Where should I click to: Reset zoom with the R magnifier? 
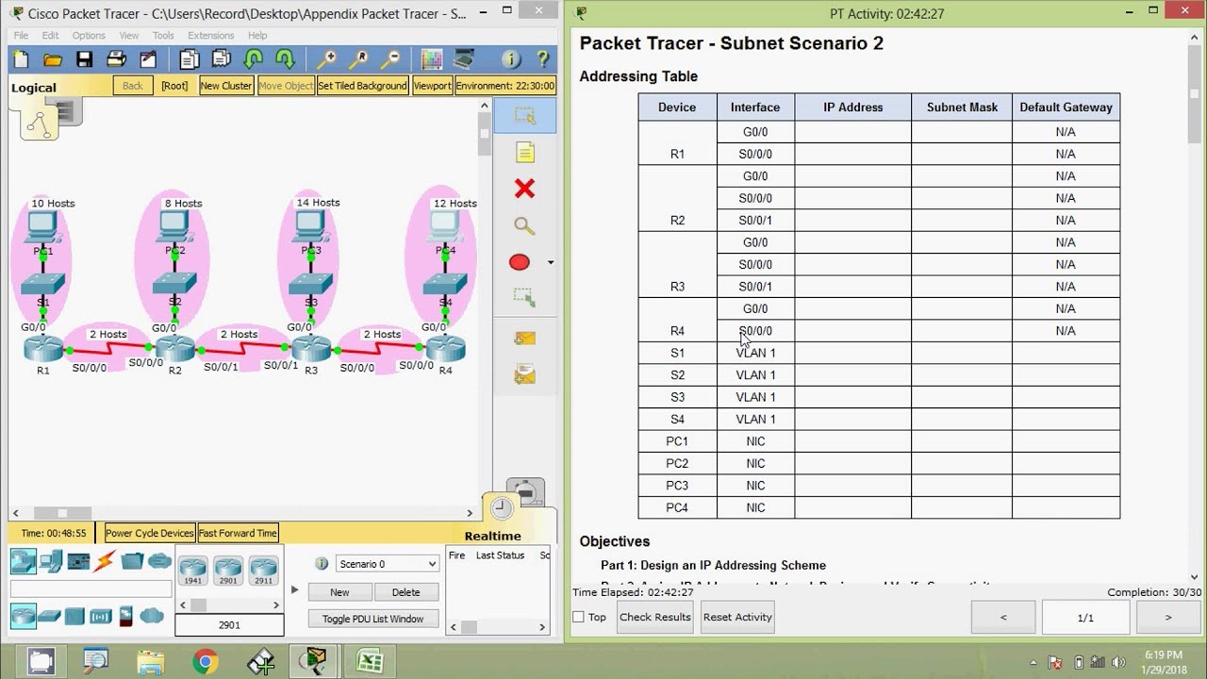(x=358, y=59)
